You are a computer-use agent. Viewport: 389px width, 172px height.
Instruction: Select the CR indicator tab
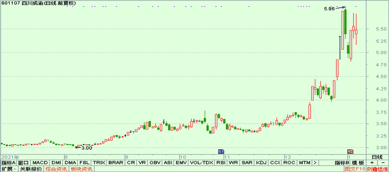(x=131, y=163)
